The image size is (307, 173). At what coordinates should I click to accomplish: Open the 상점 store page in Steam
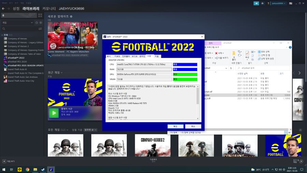16,9
